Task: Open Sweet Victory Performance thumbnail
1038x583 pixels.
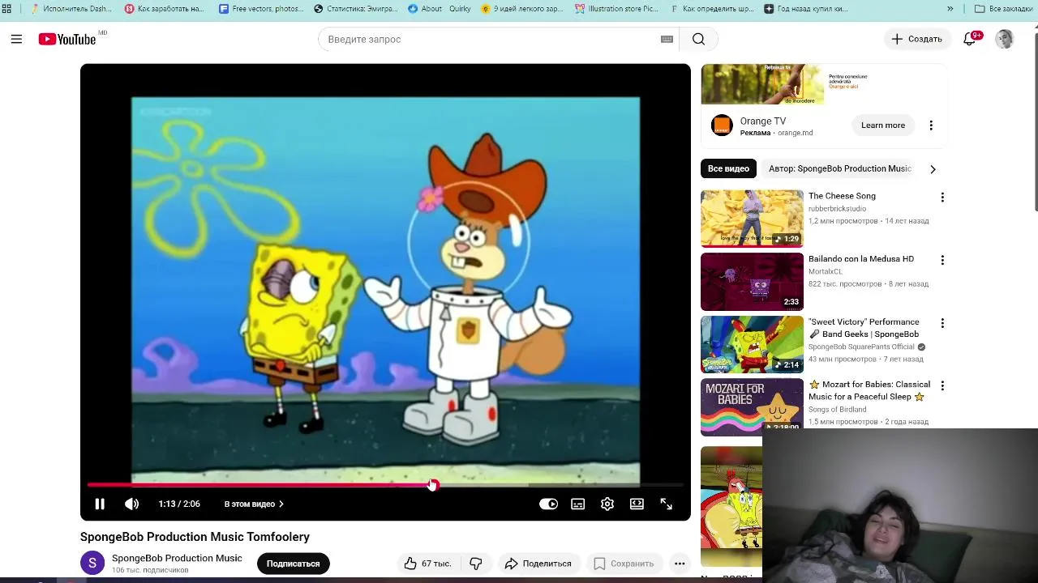Action: (x=752, y=344)
